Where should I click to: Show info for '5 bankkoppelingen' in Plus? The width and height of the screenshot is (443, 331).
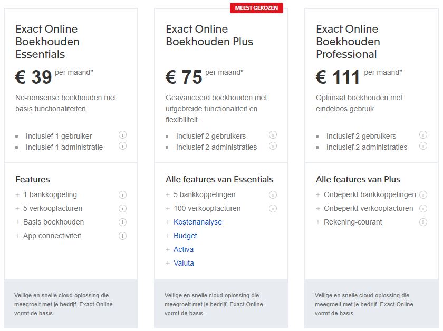pos(273,194)
